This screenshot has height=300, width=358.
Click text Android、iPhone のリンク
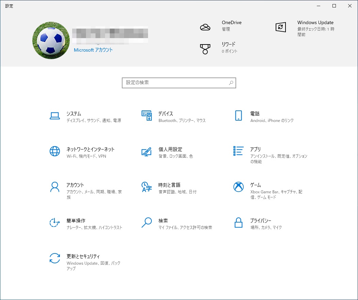pyautogui.click(x=272, y=120)
